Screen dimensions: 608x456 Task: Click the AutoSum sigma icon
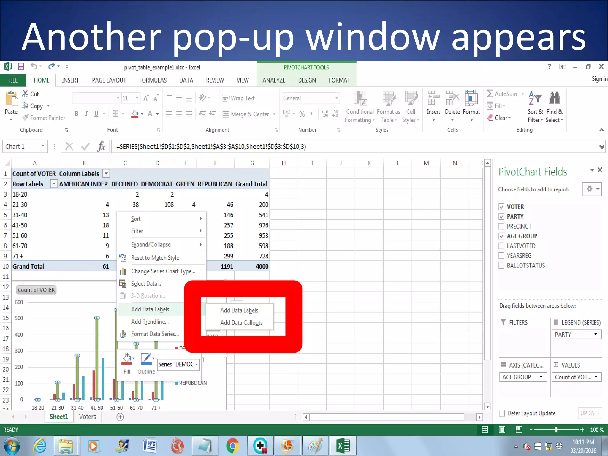pos(490,94)
